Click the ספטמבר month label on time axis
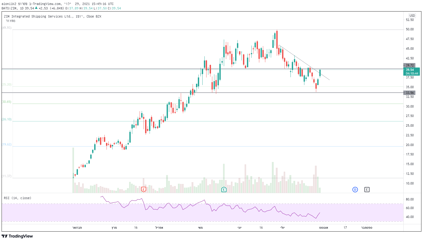Image resolution: width=423 pixels, height=241 pixels. pos(367,228)
